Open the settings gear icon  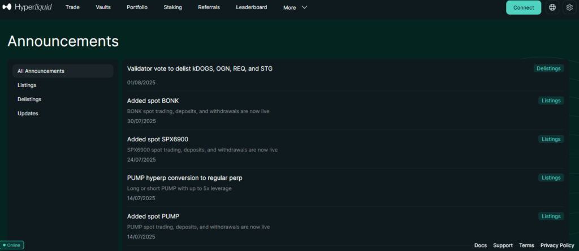pyautogui.click(x=569, y=7)
